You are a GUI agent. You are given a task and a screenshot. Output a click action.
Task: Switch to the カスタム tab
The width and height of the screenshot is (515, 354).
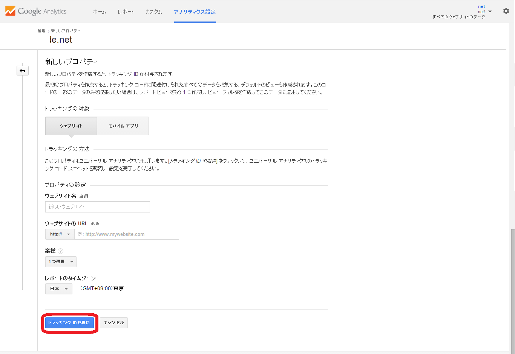pos(153,12)
